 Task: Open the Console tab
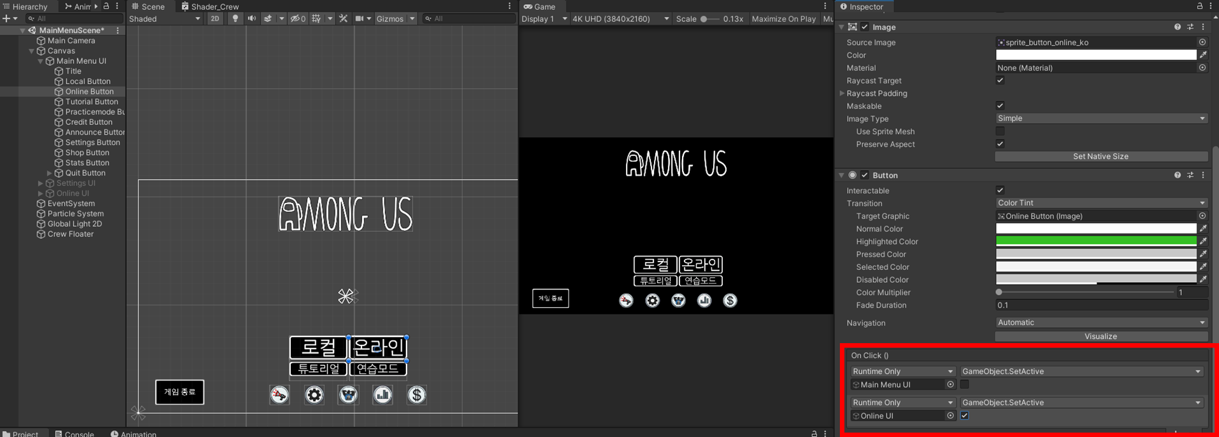(74, 433)
